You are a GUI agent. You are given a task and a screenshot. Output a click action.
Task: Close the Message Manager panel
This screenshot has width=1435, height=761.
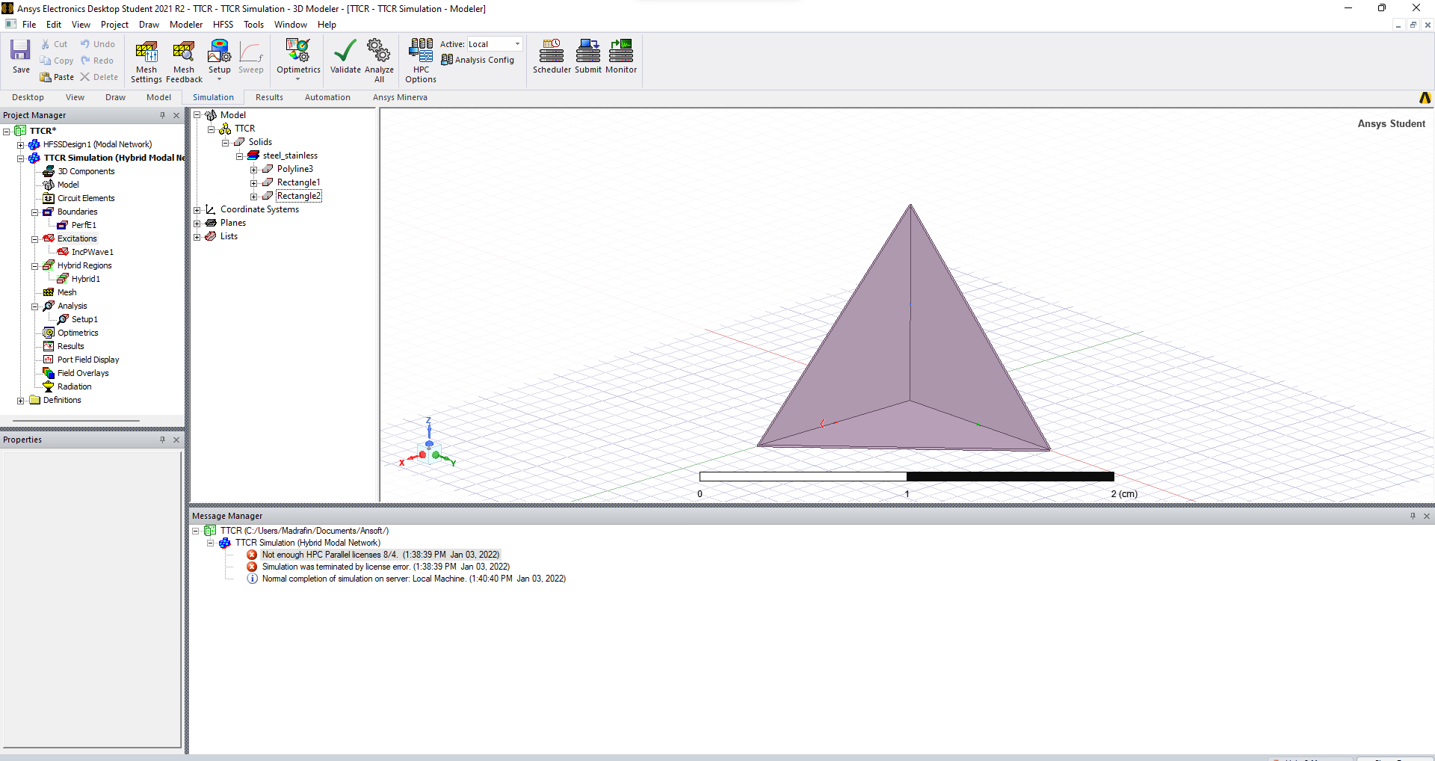click(1426, 516)
